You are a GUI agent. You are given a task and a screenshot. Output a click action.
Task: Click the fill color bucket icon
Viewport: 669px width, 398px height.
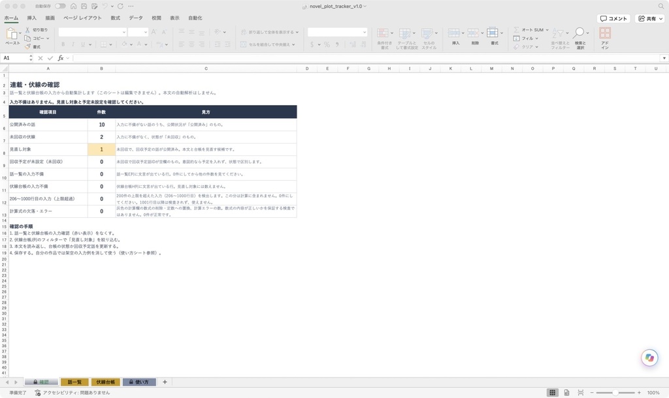point(124,44)
